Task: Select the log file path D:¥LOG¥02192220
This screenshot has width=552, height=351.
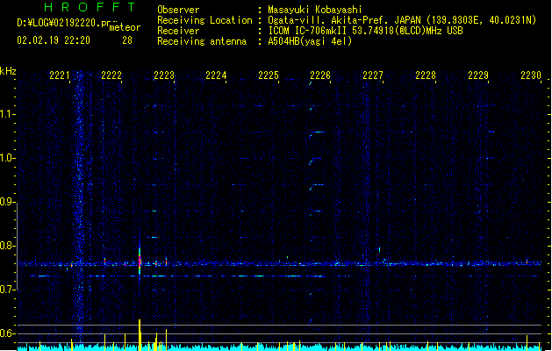Action: 63,23
